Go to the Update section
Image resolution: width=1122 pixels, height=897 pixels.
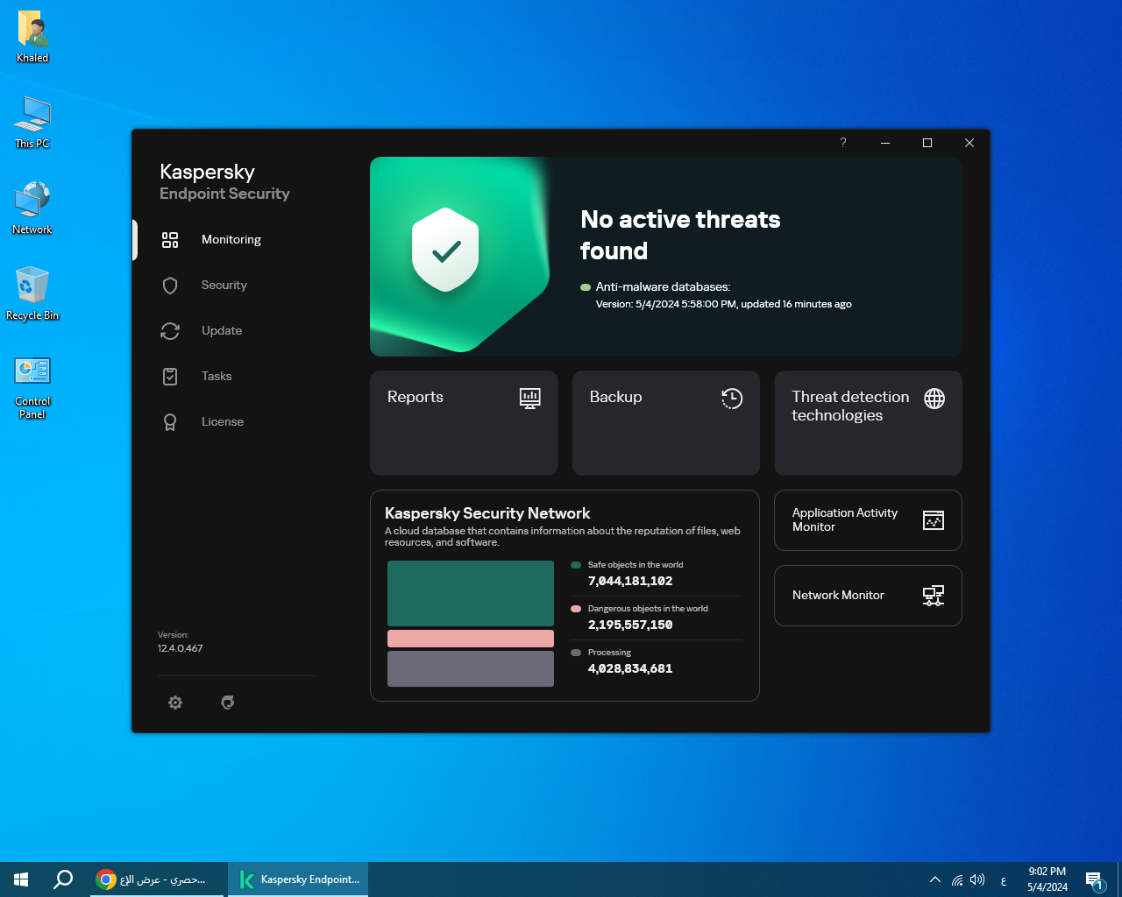(x=222, y=330)
